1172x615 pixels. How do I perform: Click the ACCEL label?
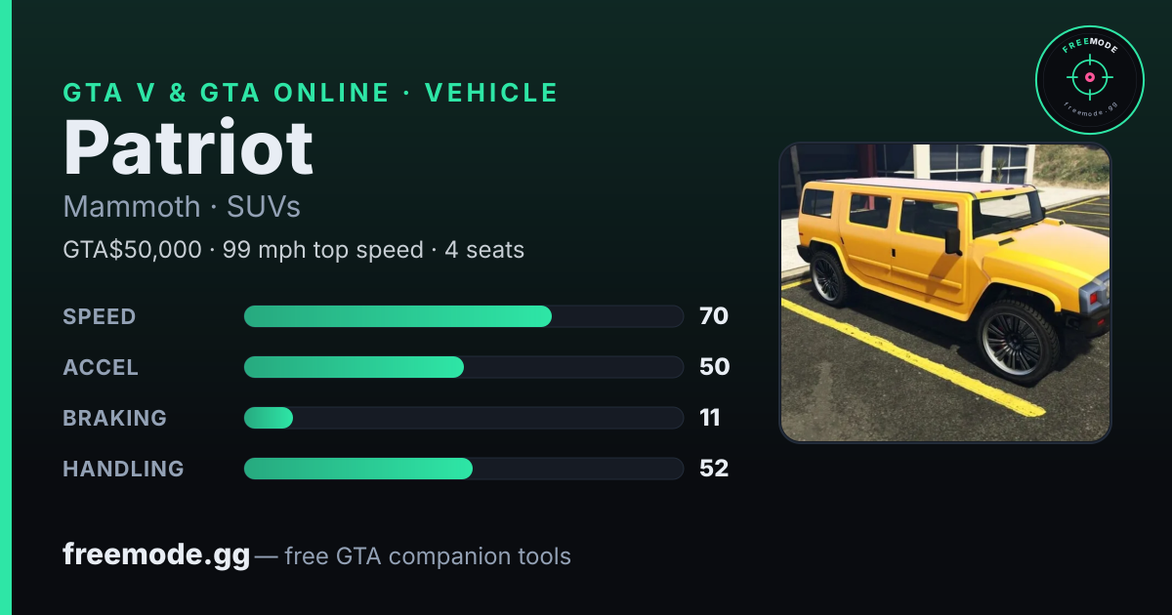coord(101,367)
